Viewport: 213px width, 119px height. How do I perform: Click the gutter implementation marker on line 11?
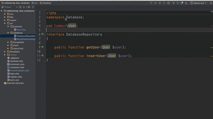(43, 56)
